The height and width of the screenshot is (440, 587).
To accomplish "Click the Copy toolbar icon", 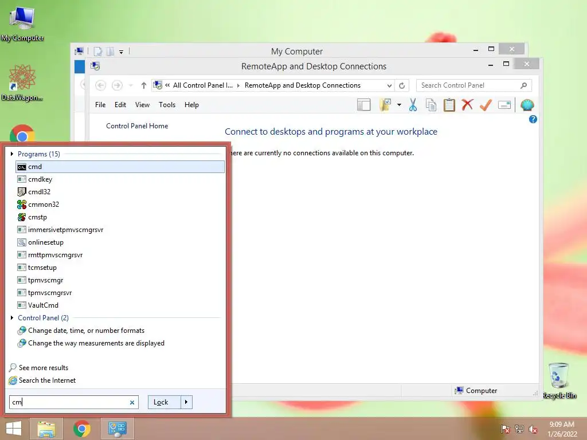I will pyautogui.click(x=431, y=105).
